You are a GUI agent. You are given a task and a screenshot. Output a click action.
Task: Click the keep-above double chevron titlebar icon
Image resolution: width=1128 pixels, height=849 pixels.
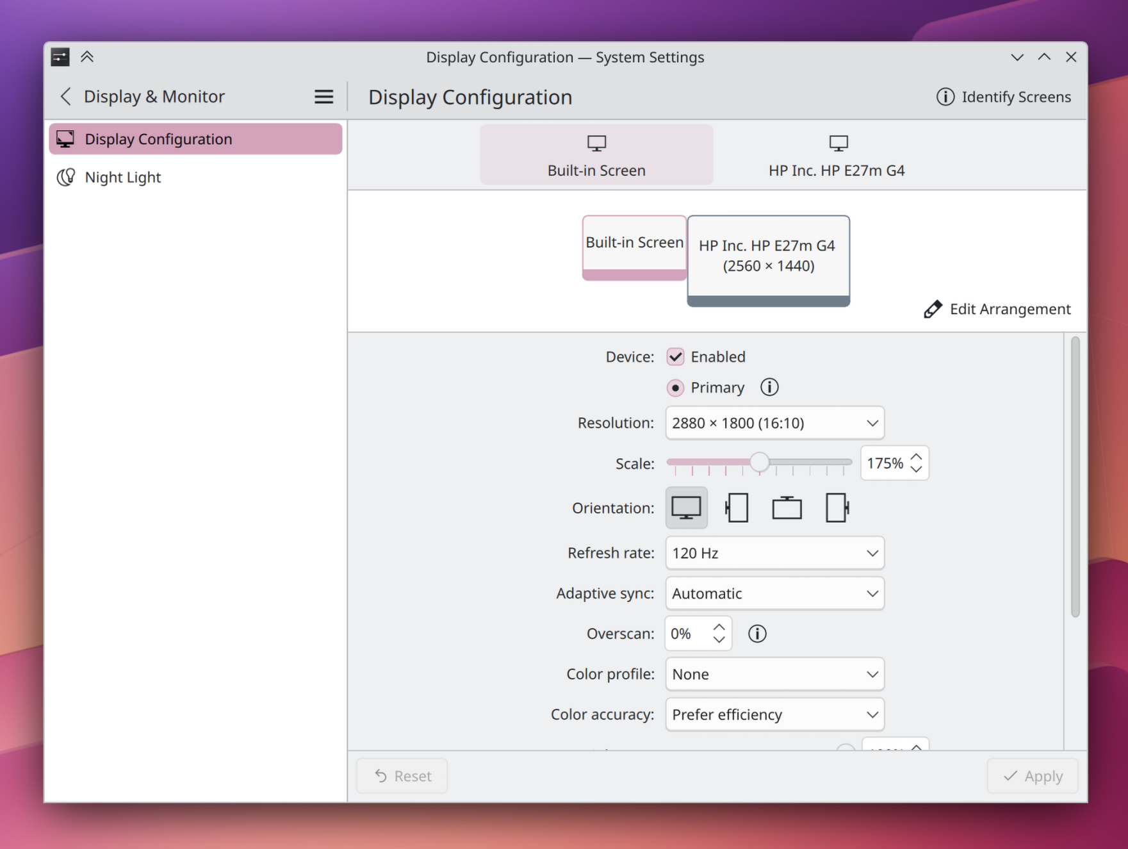coord(87,57)
